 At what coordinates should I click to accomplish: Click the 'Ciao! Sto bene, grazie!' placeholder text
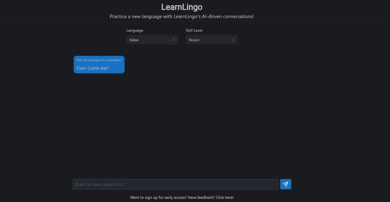[100, 184]
